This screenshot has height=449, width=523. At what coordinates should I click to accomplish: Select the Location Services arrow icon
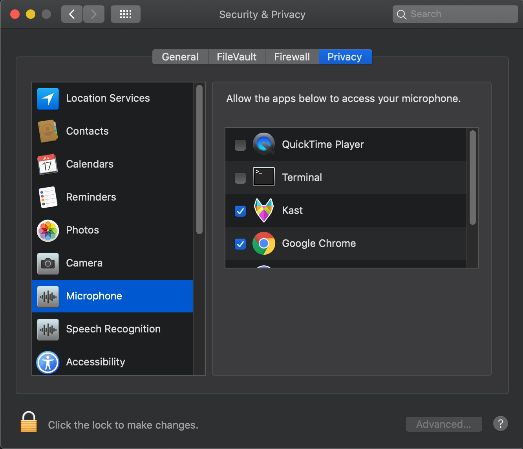point(48,99)
